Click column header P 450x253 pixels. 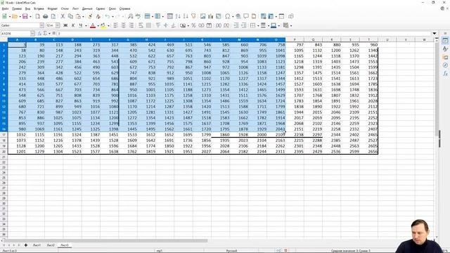click(x=295, y=39)
